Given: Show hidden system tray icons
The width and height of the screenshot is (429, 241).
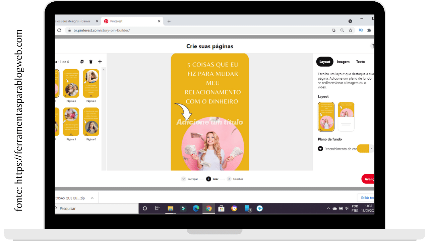Looking at the screenshot, I should point(328,209).
